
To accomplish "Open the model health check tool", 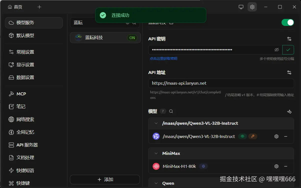I will 289,112.
